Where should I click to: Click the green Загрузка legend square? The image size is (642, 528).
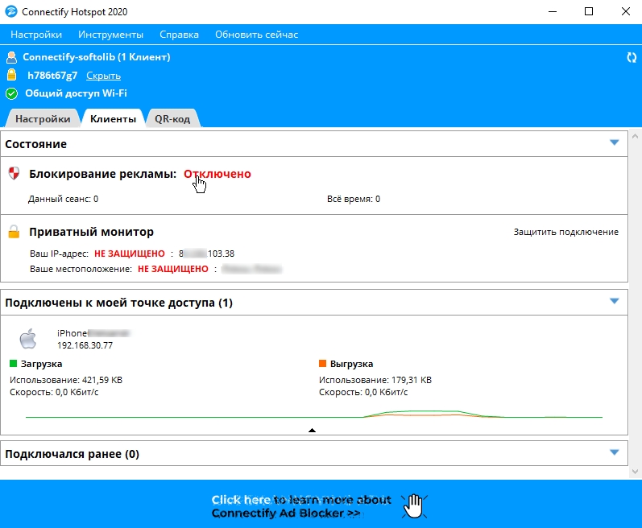tap(13, 364)
